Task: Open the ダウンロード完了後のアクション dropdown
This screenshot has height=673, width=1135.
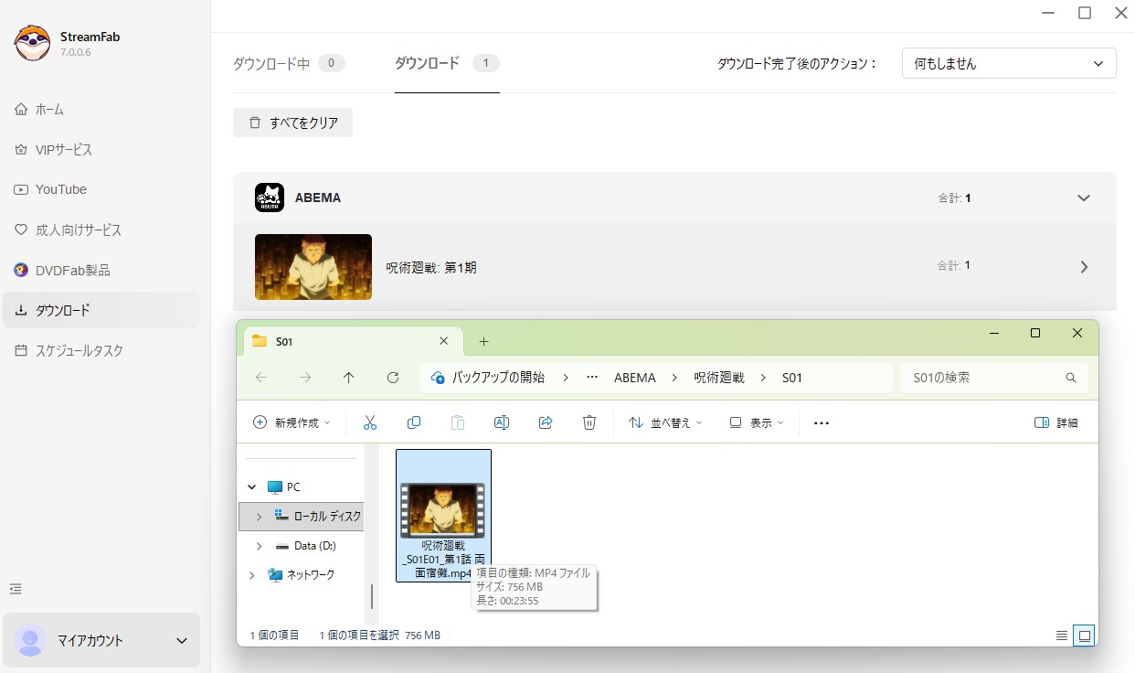Action: 1008,63
